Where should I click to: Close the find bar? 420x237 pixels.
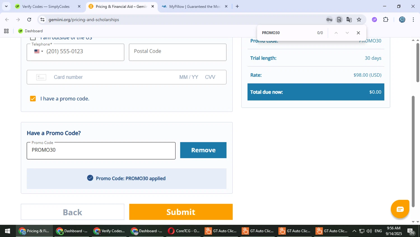tap(358, 33)
